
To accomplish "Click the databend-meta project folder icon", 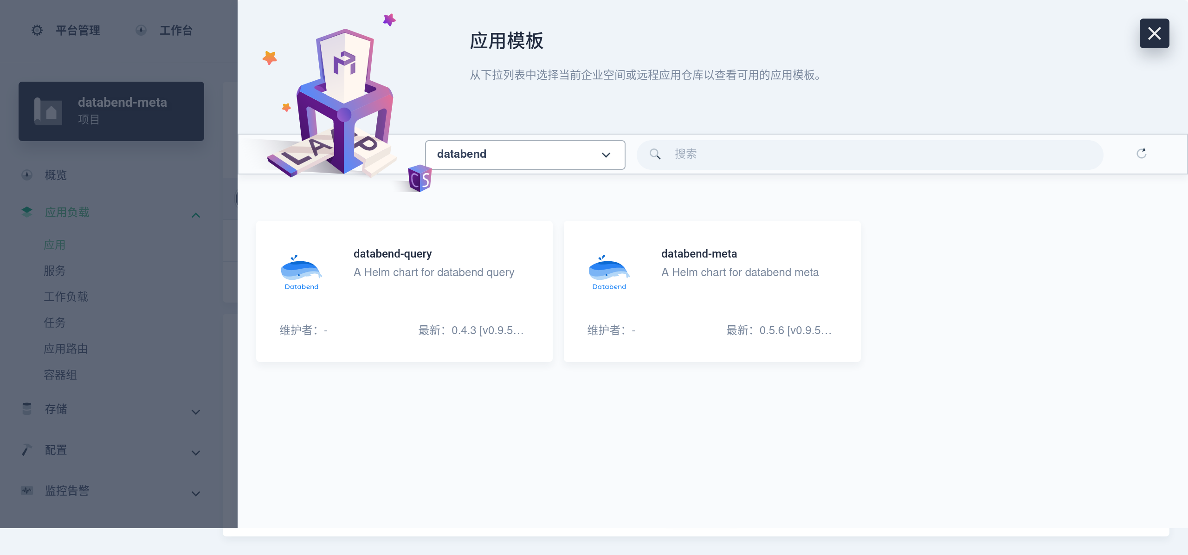I will tap(48, 111).
